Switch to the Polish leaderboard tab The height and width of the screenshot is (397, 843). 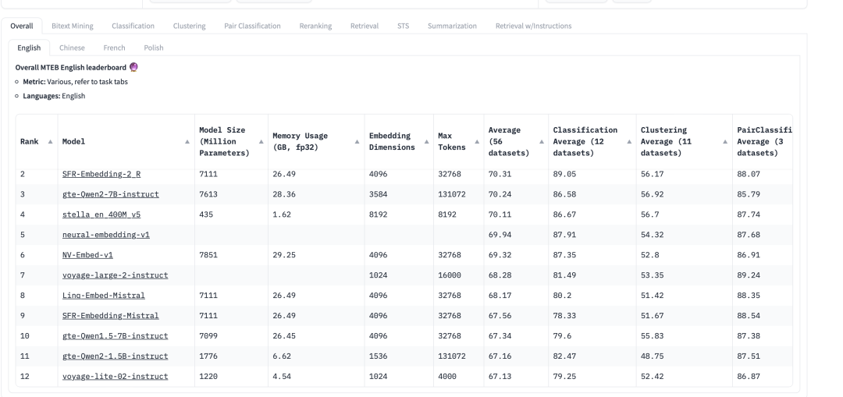coord(154,48)
